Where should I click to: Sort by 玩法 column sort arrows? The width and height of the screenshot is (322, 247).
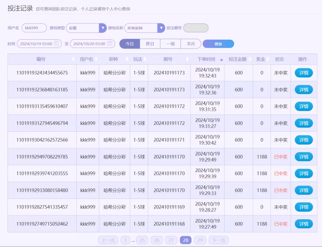click(145, 59)
